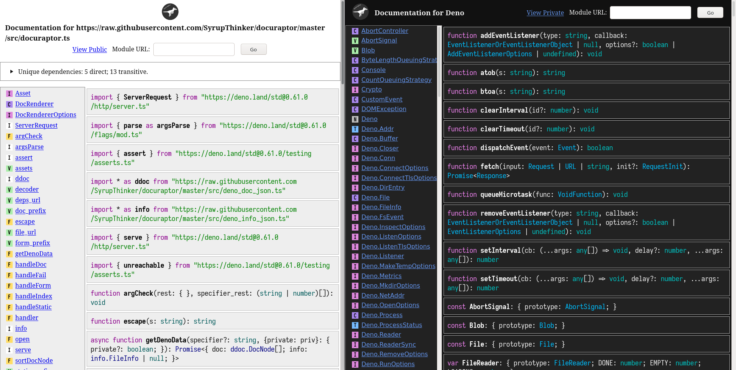Focus the Module URL field in left panel
The height and width of the screenshot is (370, 736).
(194, 49)
